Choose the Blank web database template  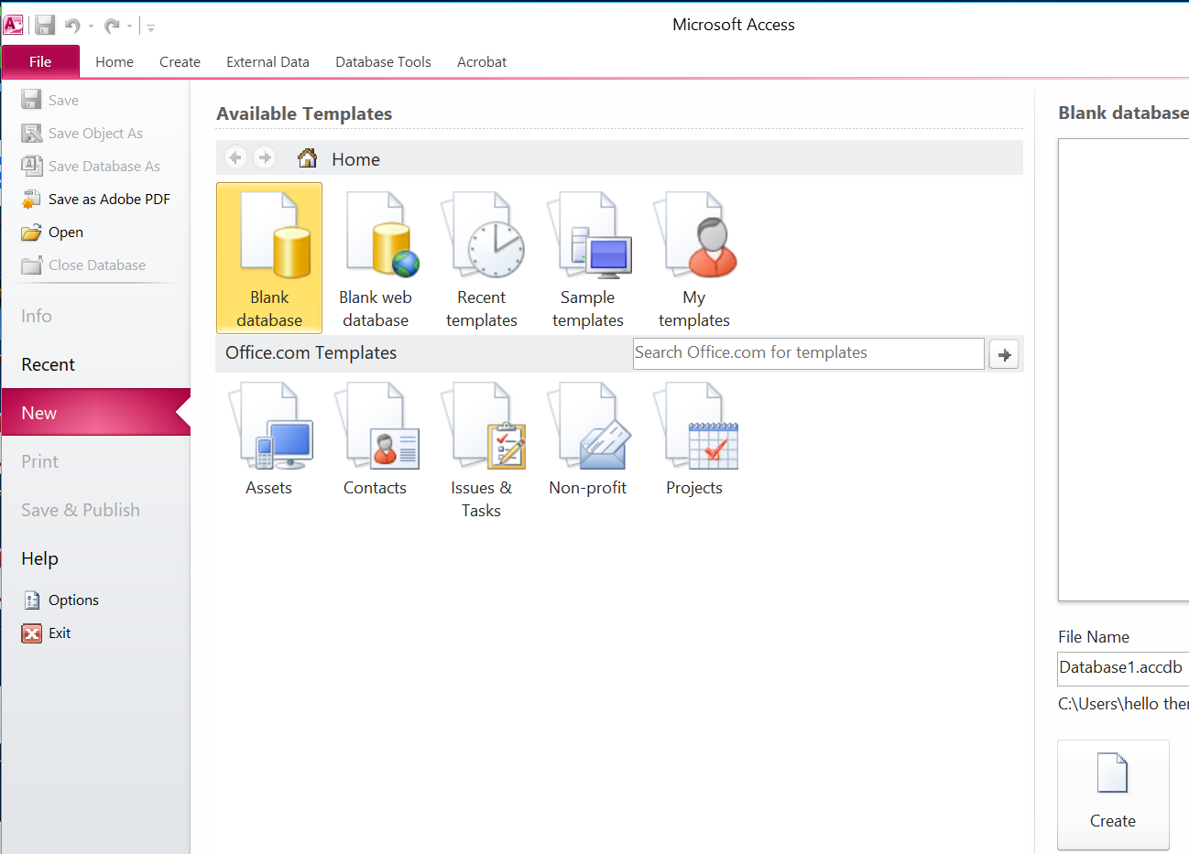pyautogui.click(x=376, y=258)
